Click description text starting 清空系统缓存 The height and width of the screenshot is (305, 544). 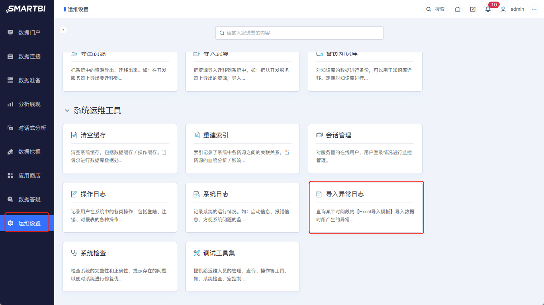click(x=119, y=156)
